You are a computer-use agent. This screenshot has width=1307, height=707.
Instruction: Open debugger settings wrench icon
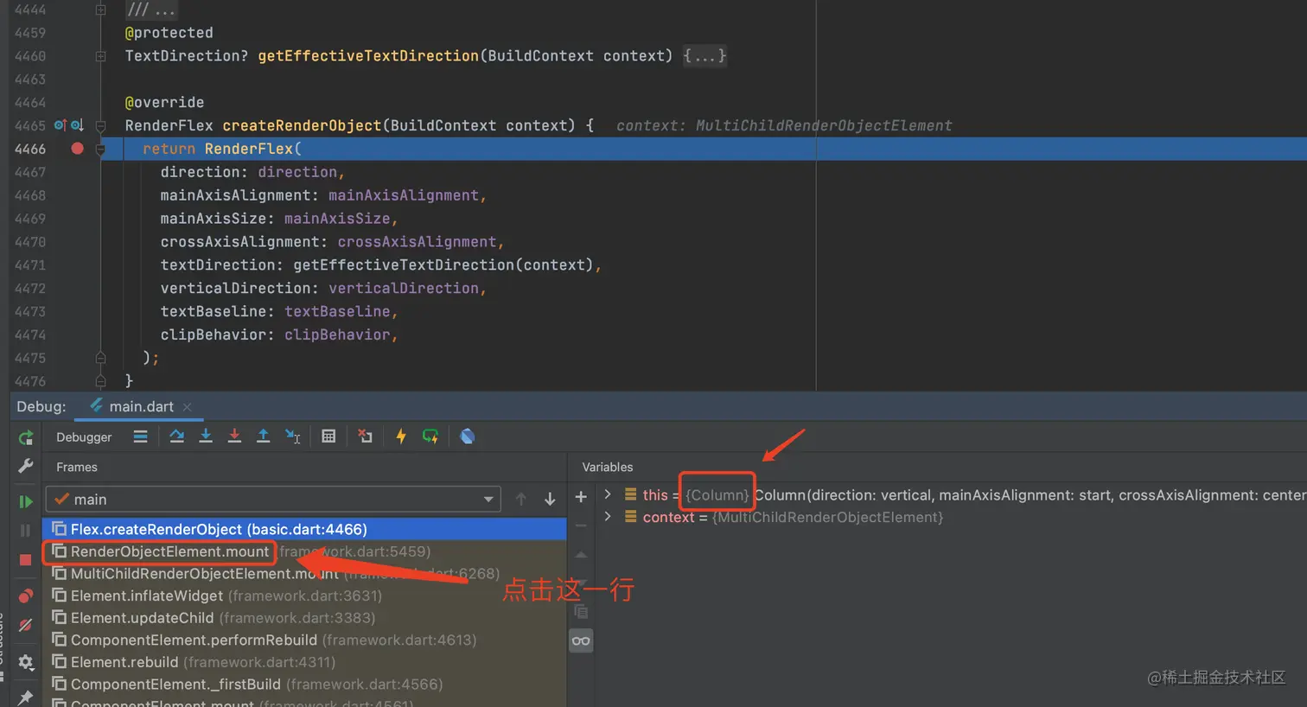point(26,466)
